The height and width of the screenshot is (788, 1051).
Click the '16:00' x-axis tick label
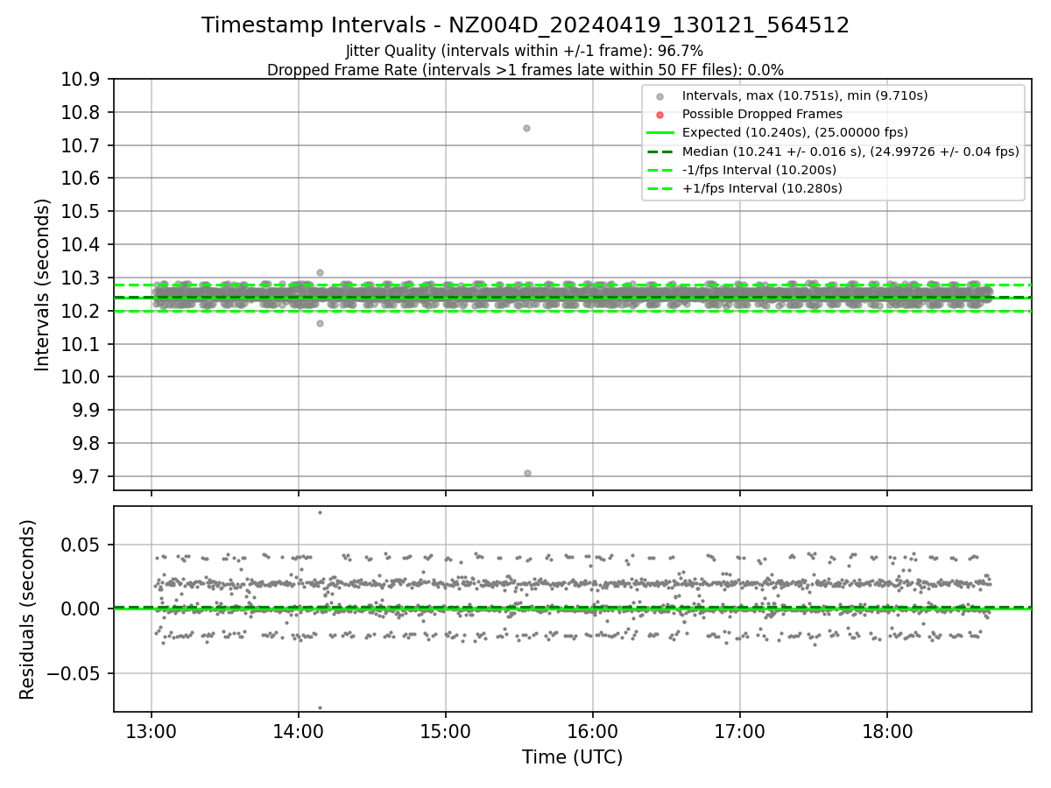593,731
